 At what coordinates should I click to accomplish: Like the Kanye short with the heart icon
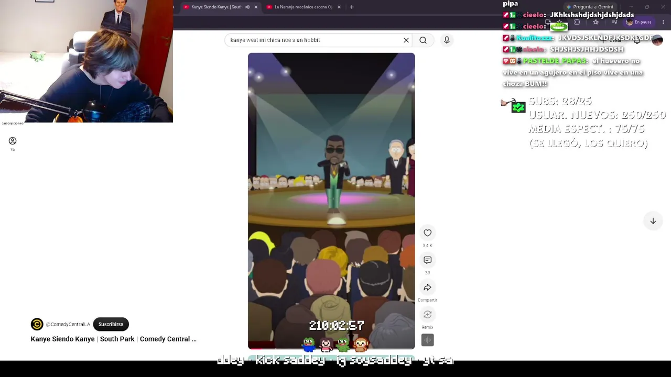(x=427, y=233)
